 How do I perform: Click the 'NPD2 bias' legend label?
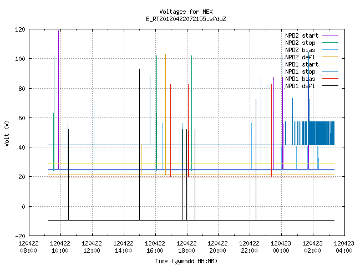coord(300,50)
